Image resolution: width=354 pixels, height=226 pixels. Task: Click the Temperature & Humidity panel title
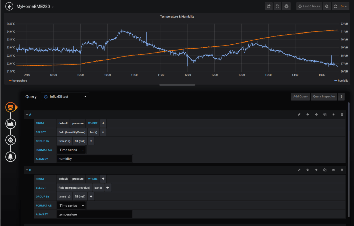click(177, 17)
